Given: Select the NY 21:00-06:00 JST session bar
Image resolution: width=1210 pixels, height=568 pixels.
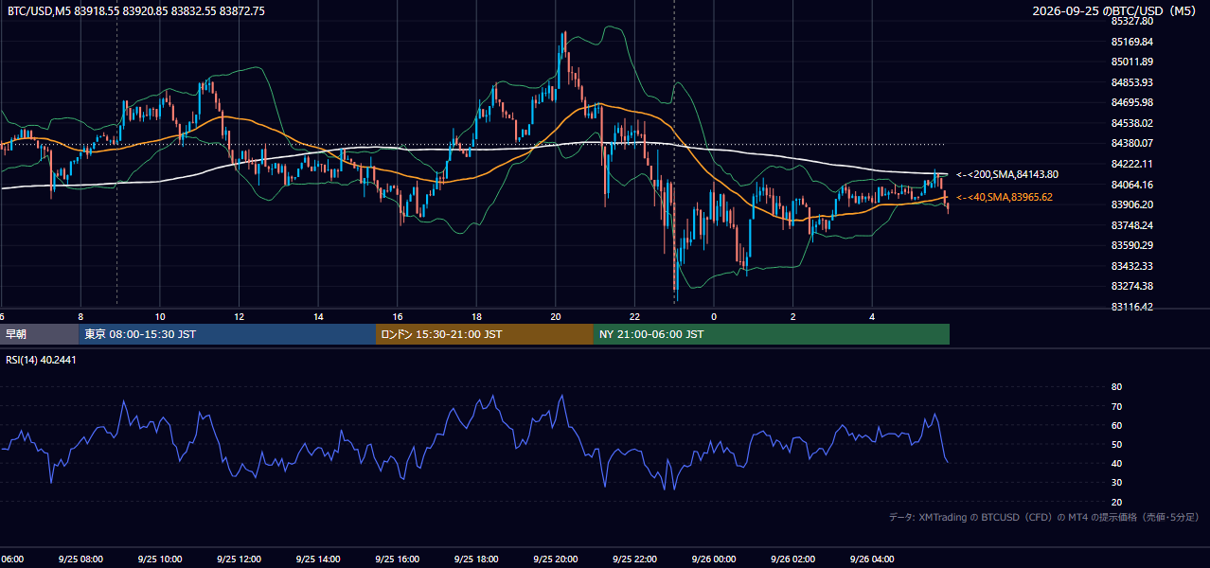Looking at the screenshot, I should (x=772, y=334).
